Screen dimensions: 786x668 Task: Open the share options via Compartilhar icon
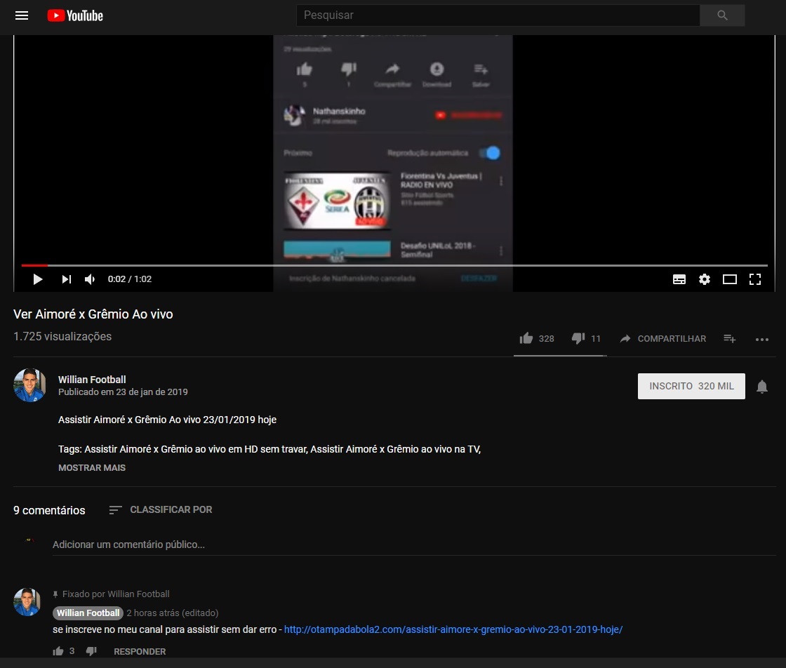[662, 339]
